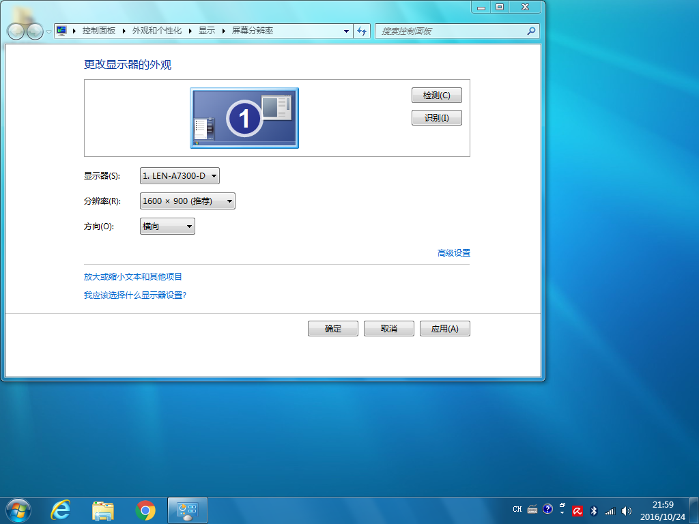699x524 pixels.
Task: Click CH input language indicator
Action: point(517,509)
